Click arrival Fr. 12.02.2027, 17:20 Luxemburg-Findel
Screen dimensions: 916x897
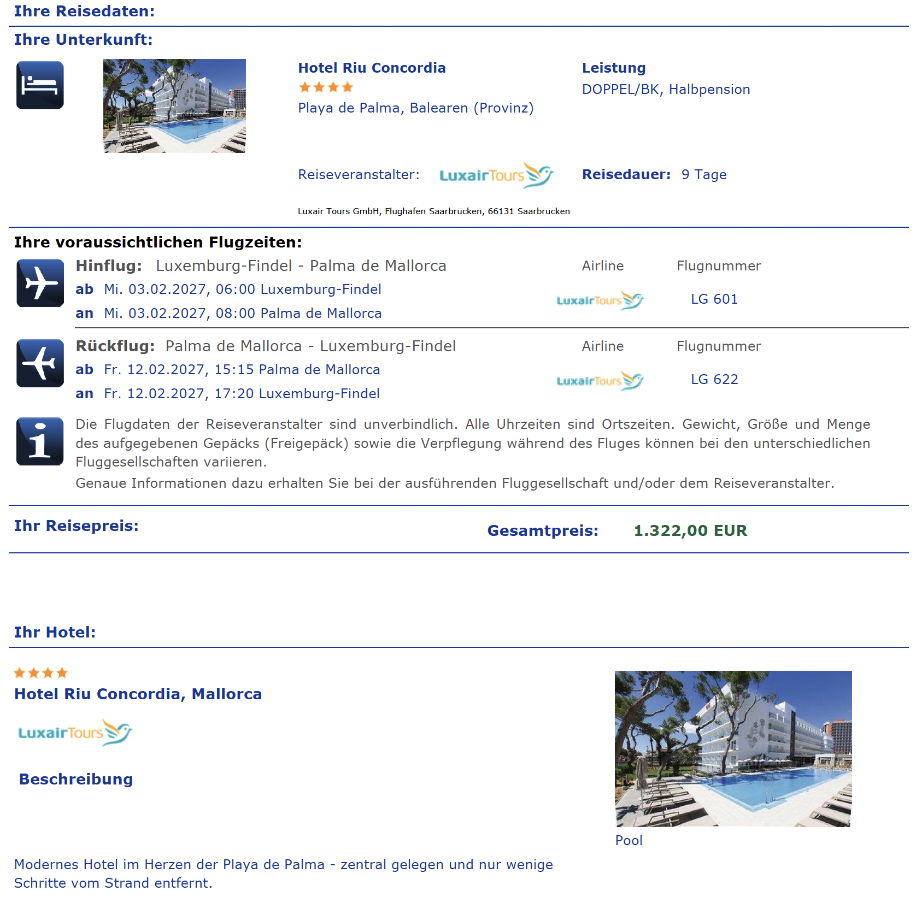click(x=242, y=393)
